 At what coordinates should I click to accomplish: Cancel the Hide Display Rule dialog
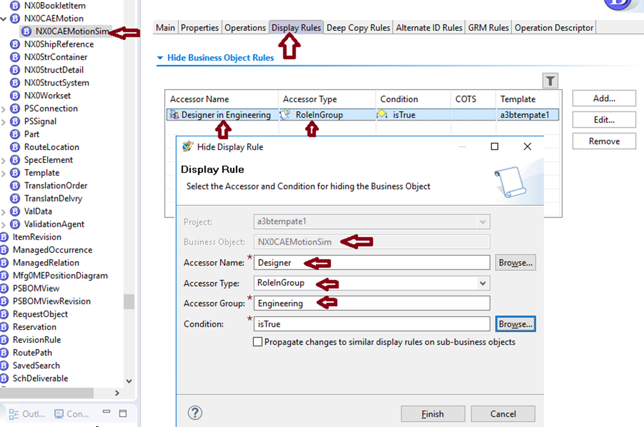coord(503,414)
